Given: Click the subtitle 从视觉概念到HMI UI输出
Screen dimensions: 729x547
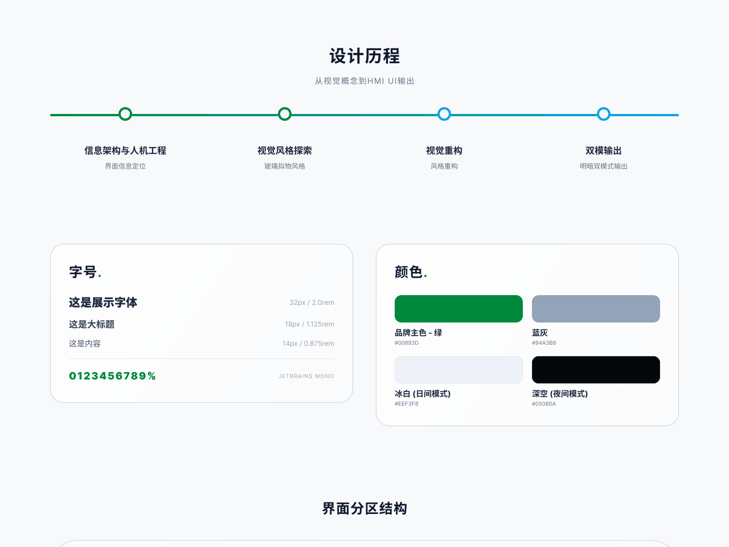Looking at the screenshot, I should 364,81.
